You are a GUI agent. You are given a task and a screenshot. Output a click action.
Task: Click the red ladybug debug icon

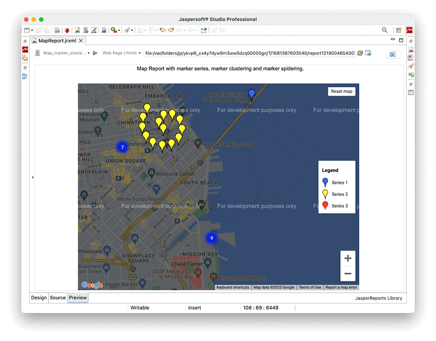pyautogui.click(x=67, y=30)
